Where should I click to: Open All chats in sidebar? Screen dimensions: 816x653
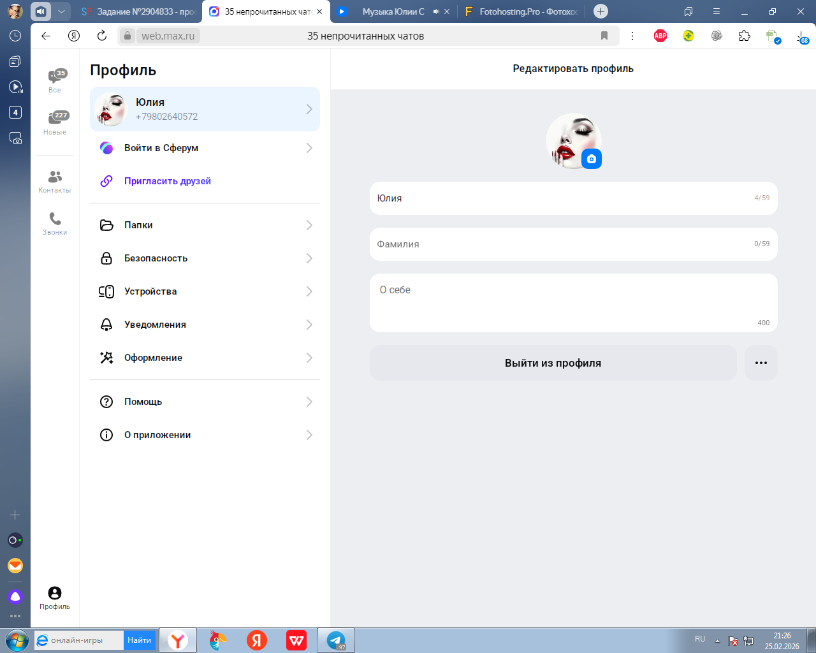click(x=55, y=80)
